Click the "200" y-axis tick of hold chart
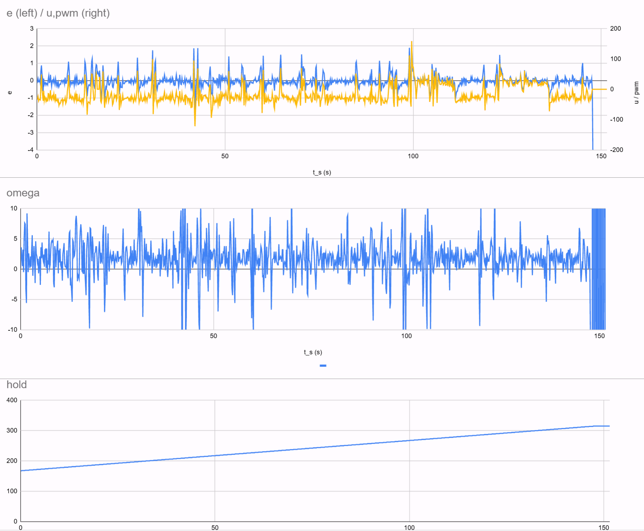Image resolution: width=644 pixels, height=531 pixels. tap(12, 461)
